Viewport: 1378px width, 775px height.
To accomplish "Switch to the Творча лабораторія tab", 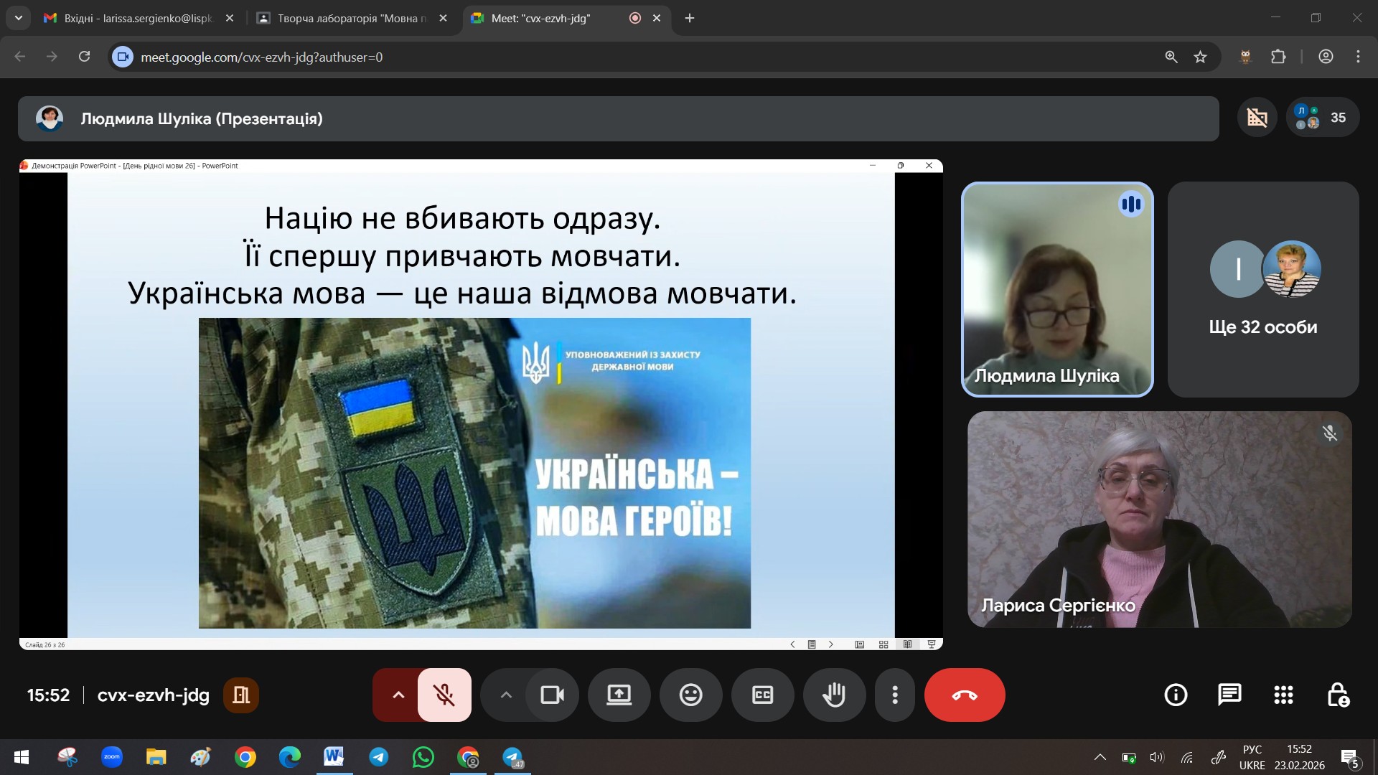I will pos(350,18).
